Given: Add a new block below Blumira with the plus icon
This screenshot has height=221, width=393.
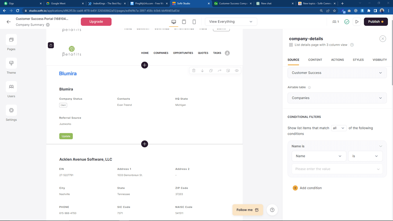Looking at the screenshot, I should [145, 144].
